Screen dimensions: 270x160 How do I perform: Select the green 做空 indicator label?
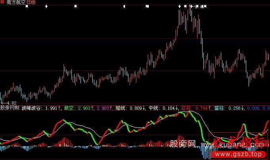pyautogui.click(x=69, y=107)
